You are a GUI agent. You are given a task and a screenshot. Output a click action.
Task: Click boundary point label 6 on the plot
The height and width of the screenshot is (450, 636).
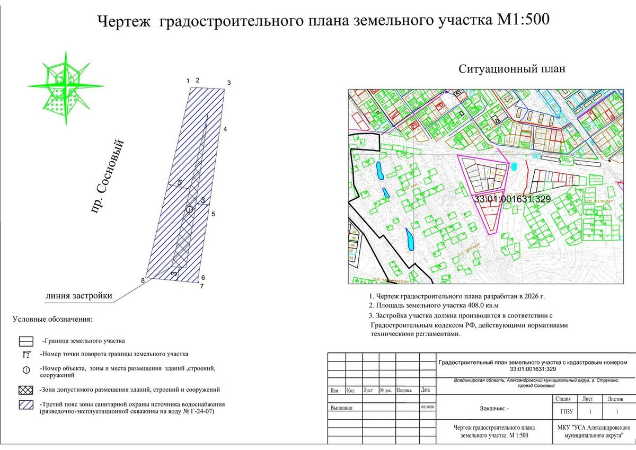point(203,278)
